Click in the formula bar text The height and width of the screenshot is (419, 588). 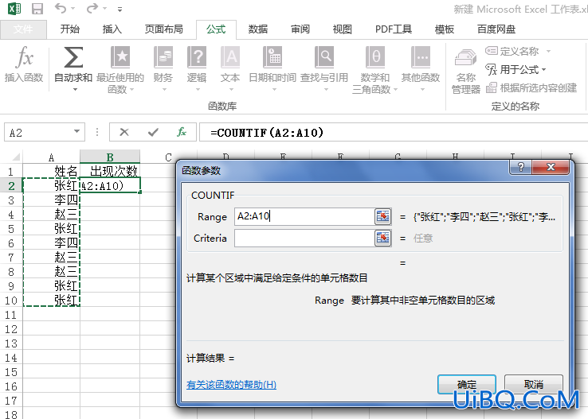[x=267, y=133]
